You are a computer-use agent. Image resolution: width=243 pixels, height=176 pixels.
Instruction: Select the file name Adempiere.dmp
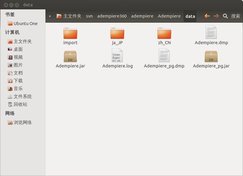(x=211, y=43)
